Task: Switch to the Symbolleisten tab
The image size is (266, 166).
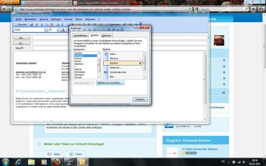Action: [81, 36]
